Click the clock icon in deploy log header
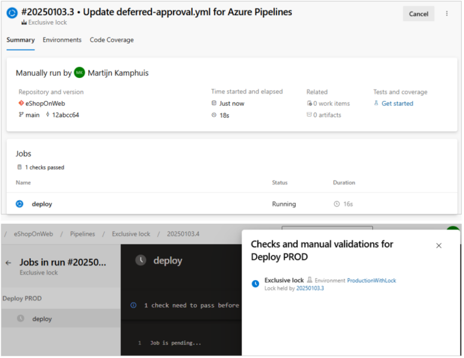464x358 pixels. pos(141,260)
